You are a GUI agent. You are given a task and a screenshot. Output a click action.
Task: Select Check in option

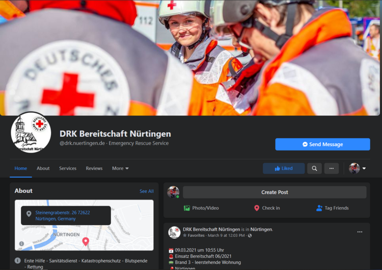click(x=267, y=208)
